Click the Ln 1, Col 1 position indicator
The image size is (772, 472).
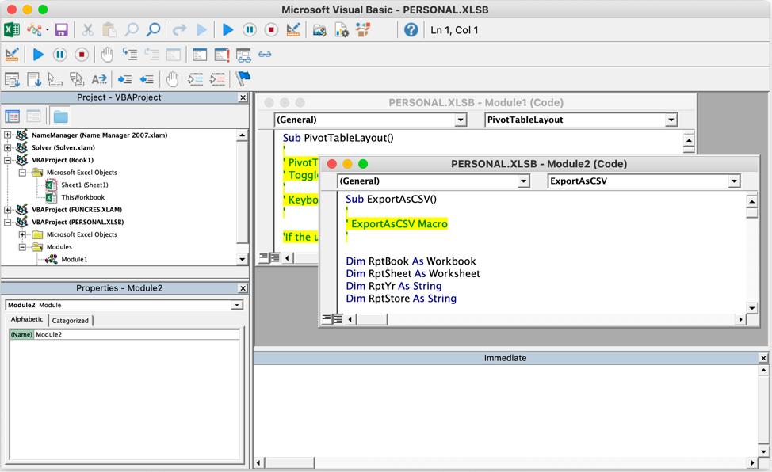tap(454, 30)
